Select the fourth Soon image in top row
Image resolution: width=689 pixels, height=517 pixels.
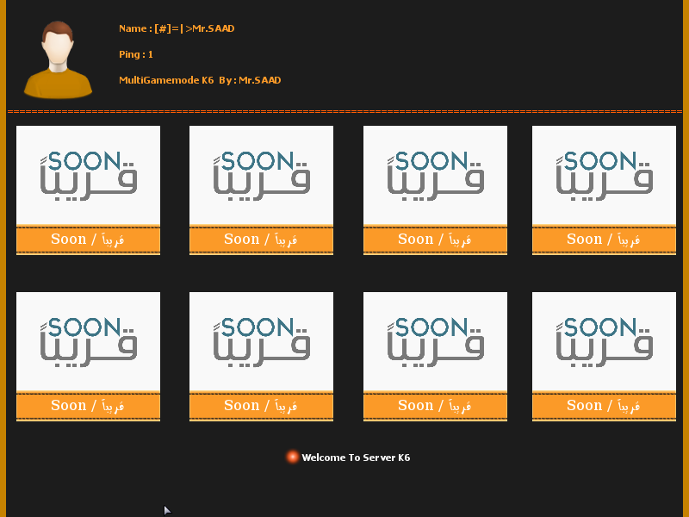tap(604, 175)
